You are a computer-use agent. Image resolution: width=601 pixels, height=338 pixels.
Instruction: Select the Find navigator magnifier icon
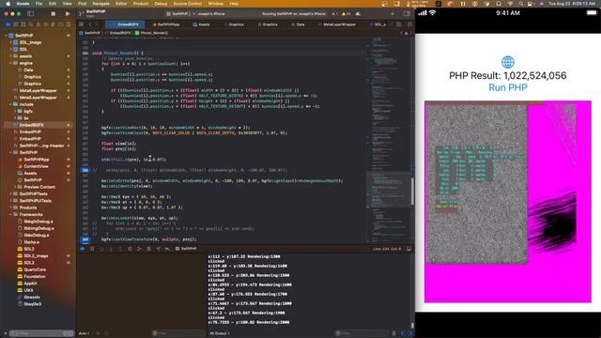[31, 24]
